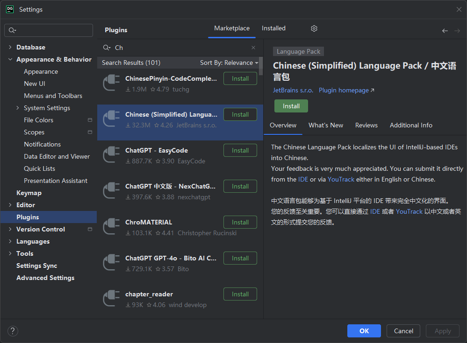This screenshot has height=343, width=467.
Task: Open the What's New tab
Action: (326, 125)
